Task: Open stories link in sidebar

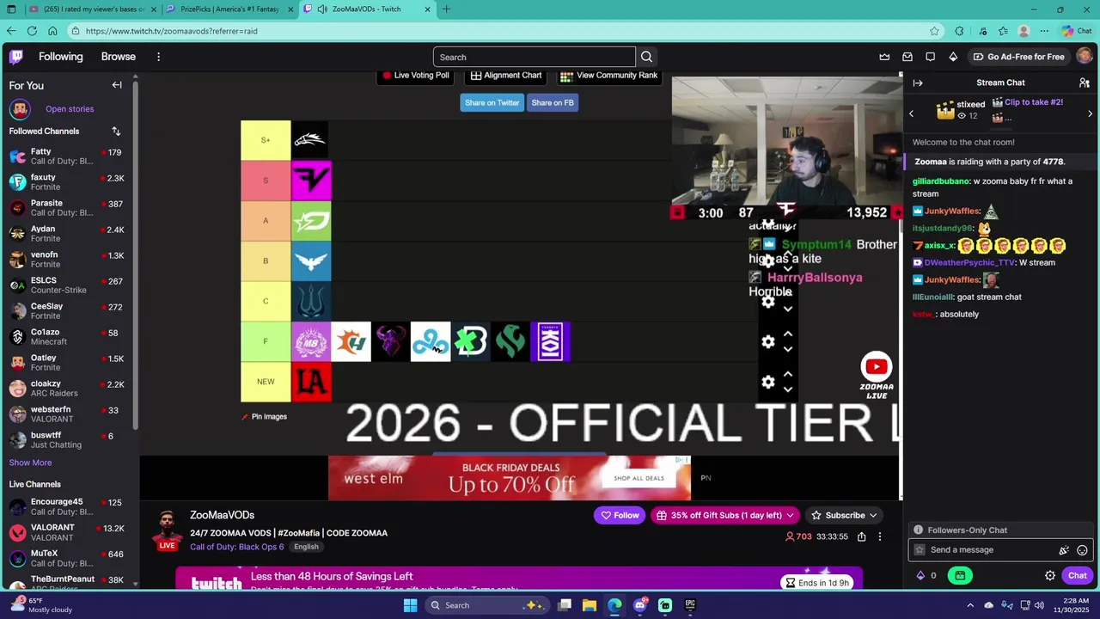Action: (x=70, y=109)
